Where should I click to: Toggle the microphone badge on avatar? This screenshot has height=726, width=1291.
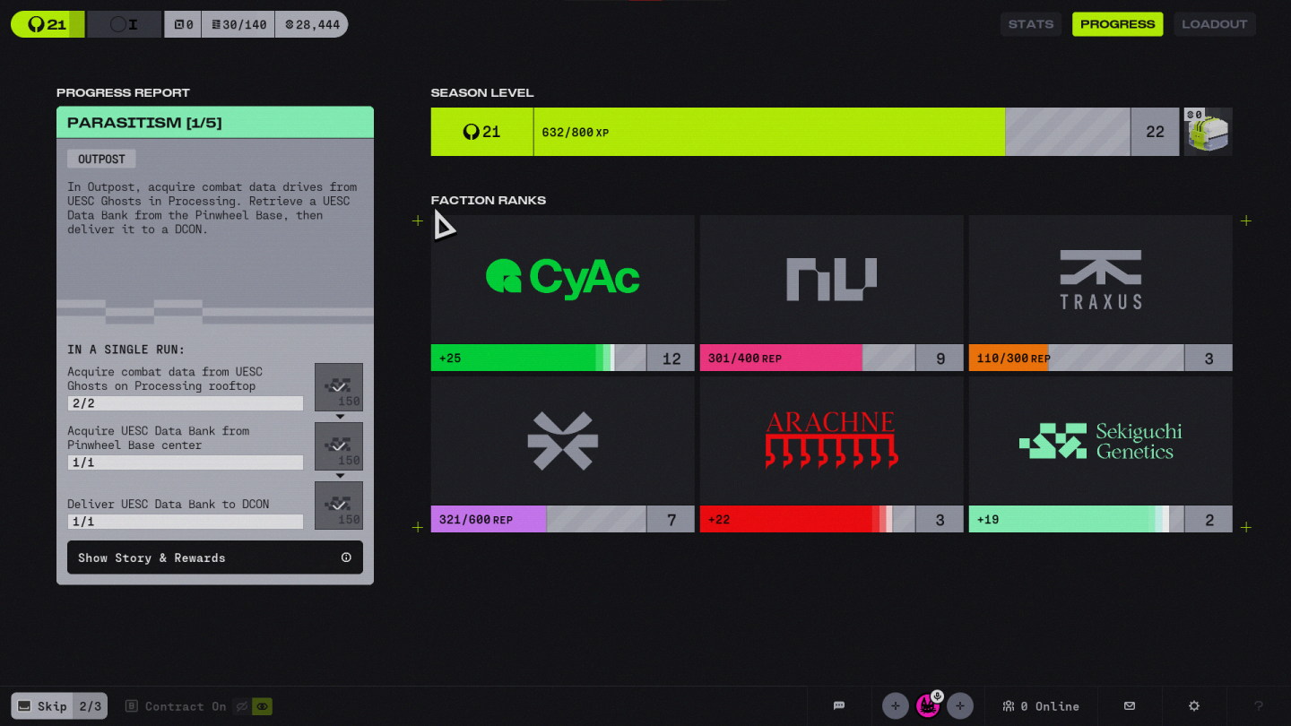937,696
